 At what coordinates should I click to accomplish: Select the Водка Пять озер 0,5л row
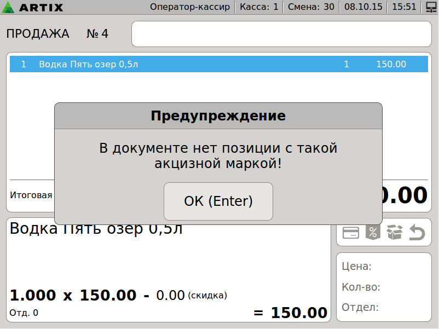tap(218, 64)
